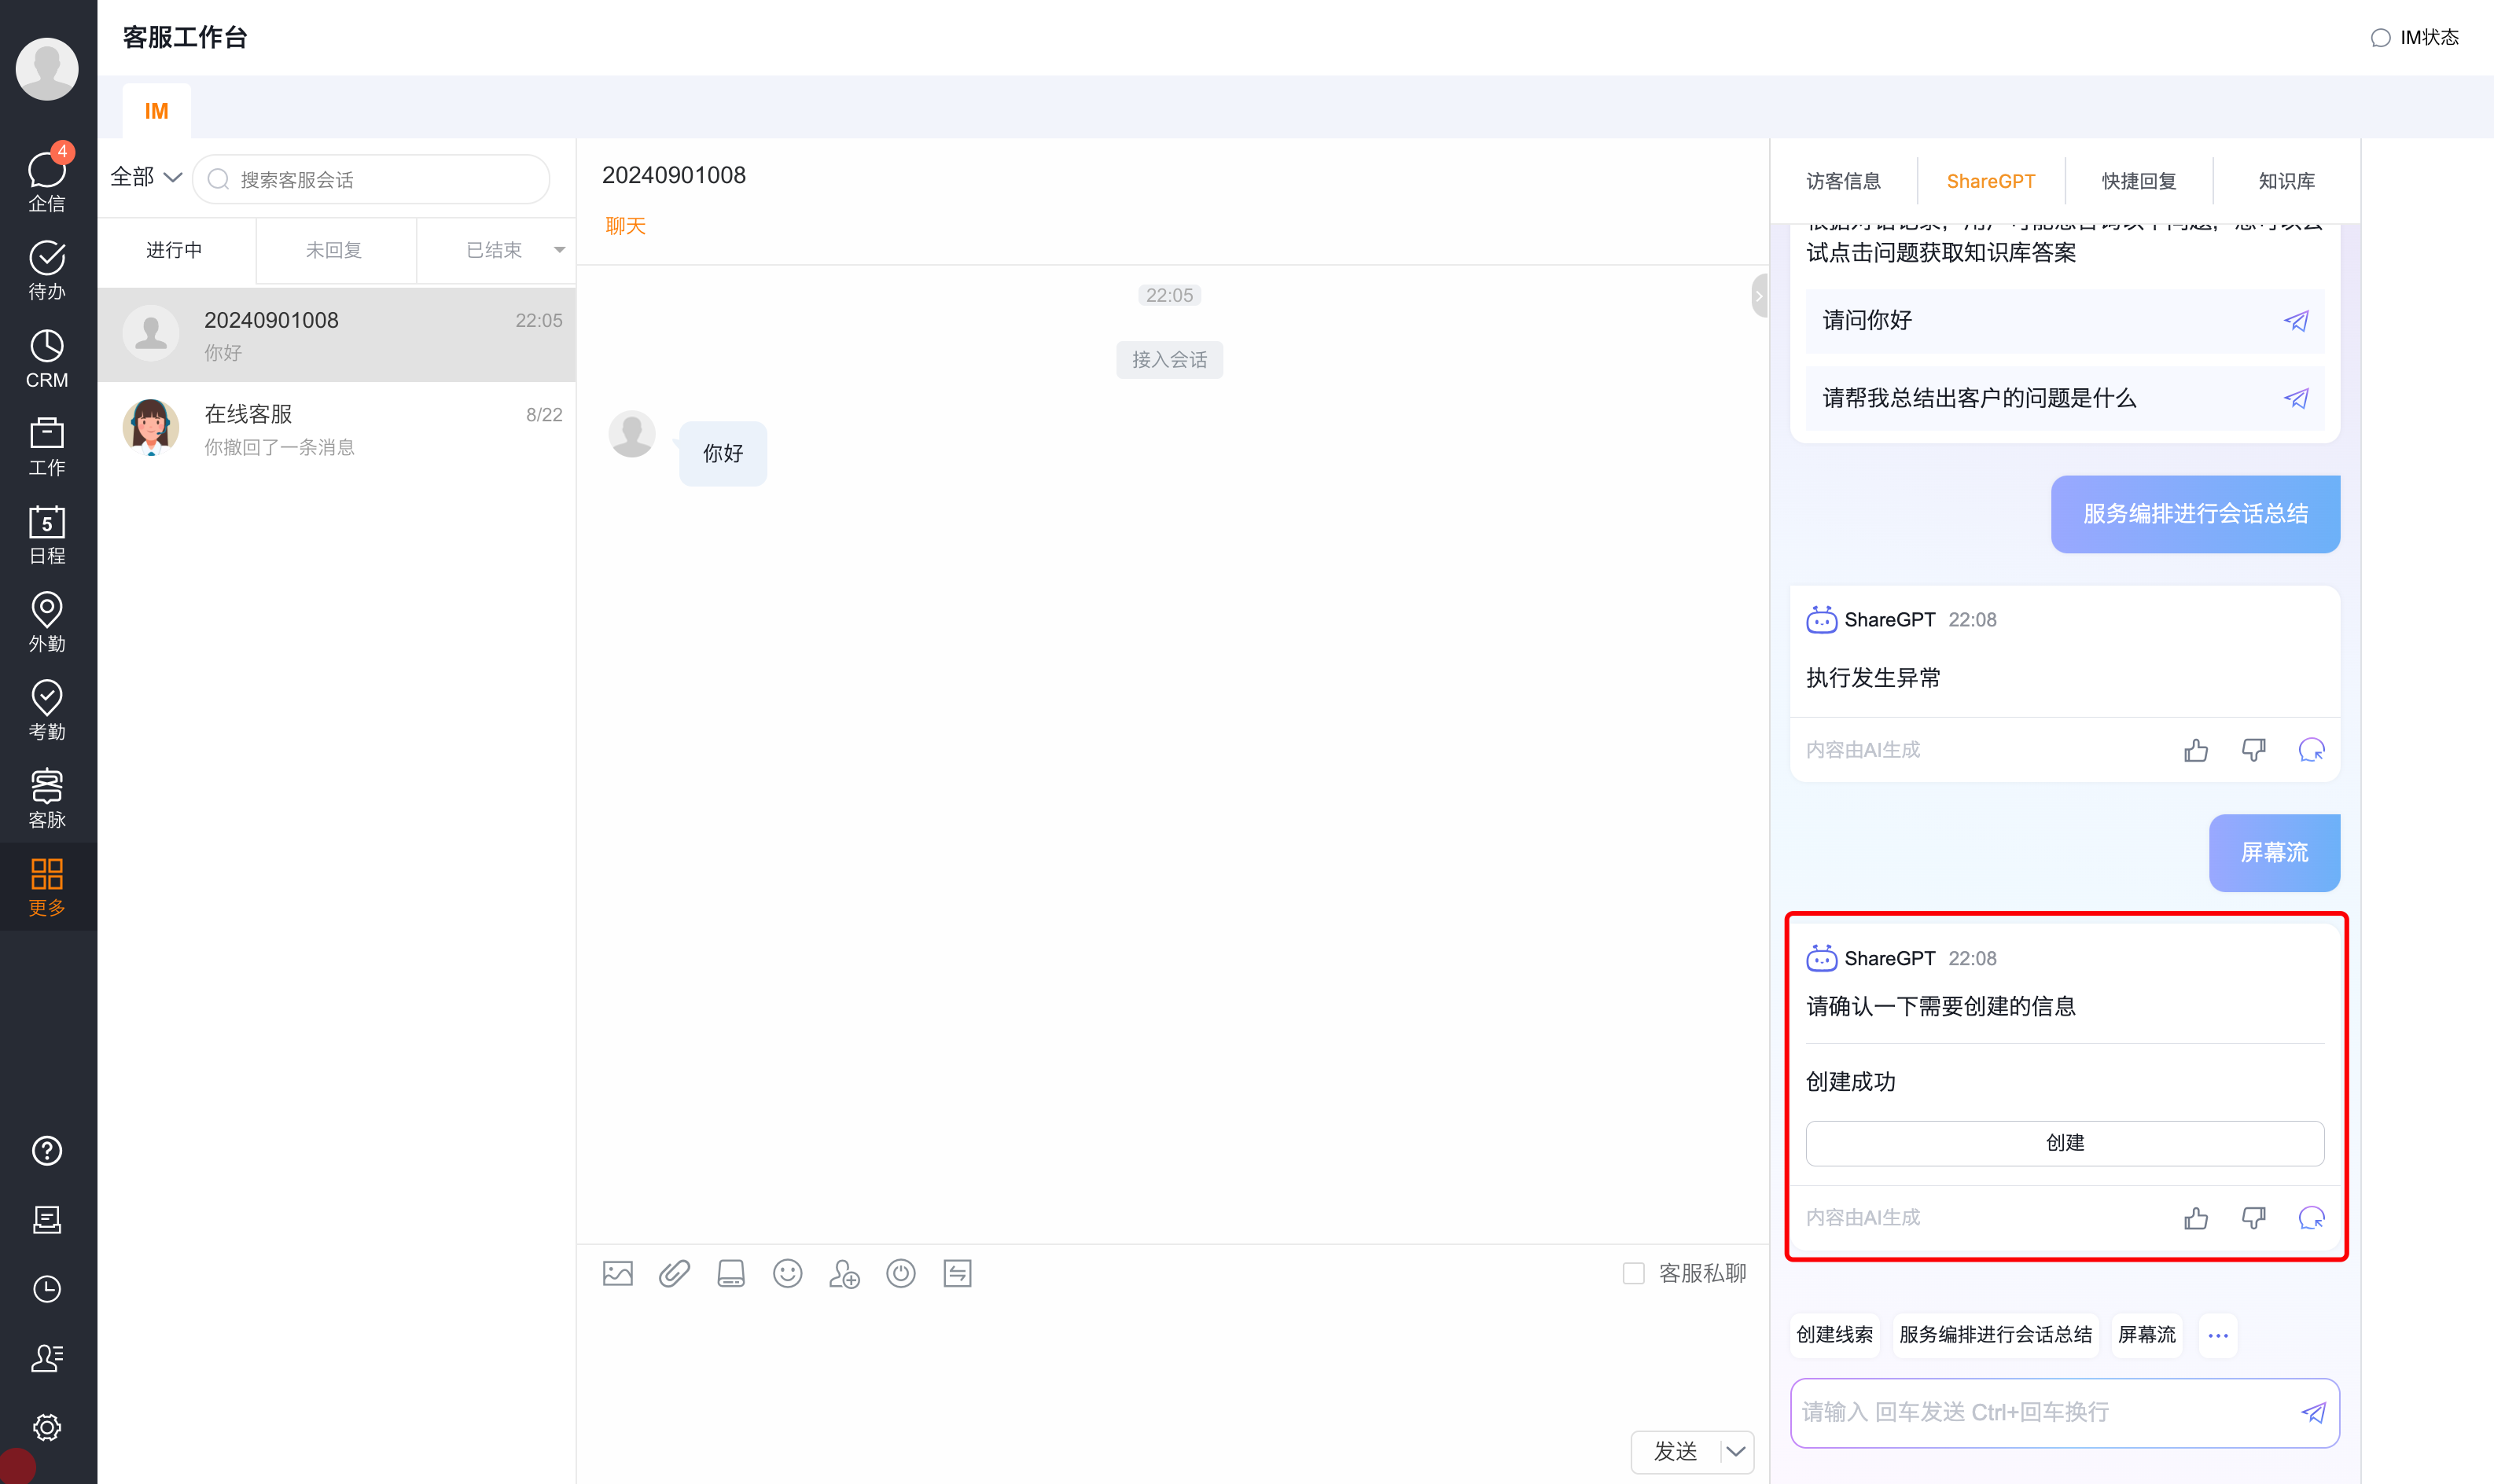Click the 创建线索 quick action
Image resolution: width=2494 pixels, height=1484 pixels.
(x=1834, y=1334)
